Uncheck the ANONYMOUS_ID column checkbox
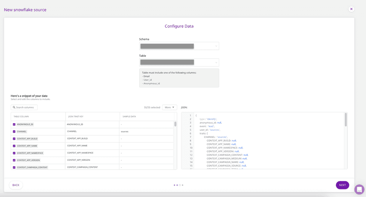The height and width of the screenshot is (197, 366). click(x=14, y=124)
